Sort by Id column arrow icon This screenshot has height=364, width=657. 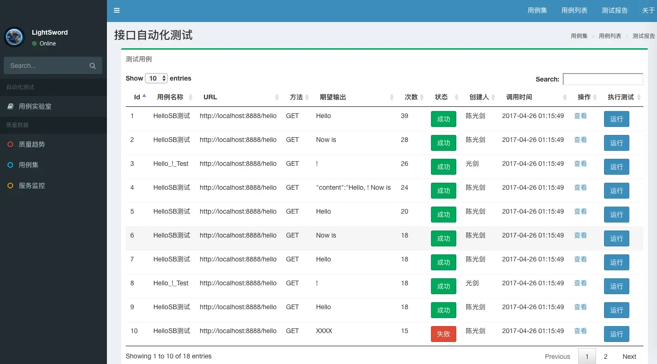click(x=144, y=96)
